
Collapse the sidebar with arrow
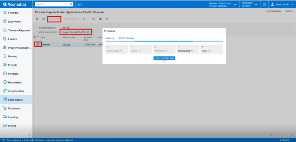tap(29, 135)
